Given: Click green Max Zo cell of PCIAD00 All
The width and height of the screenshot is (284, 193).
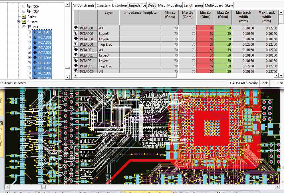Looking at the screenshot, I should (x=223, y=28).
